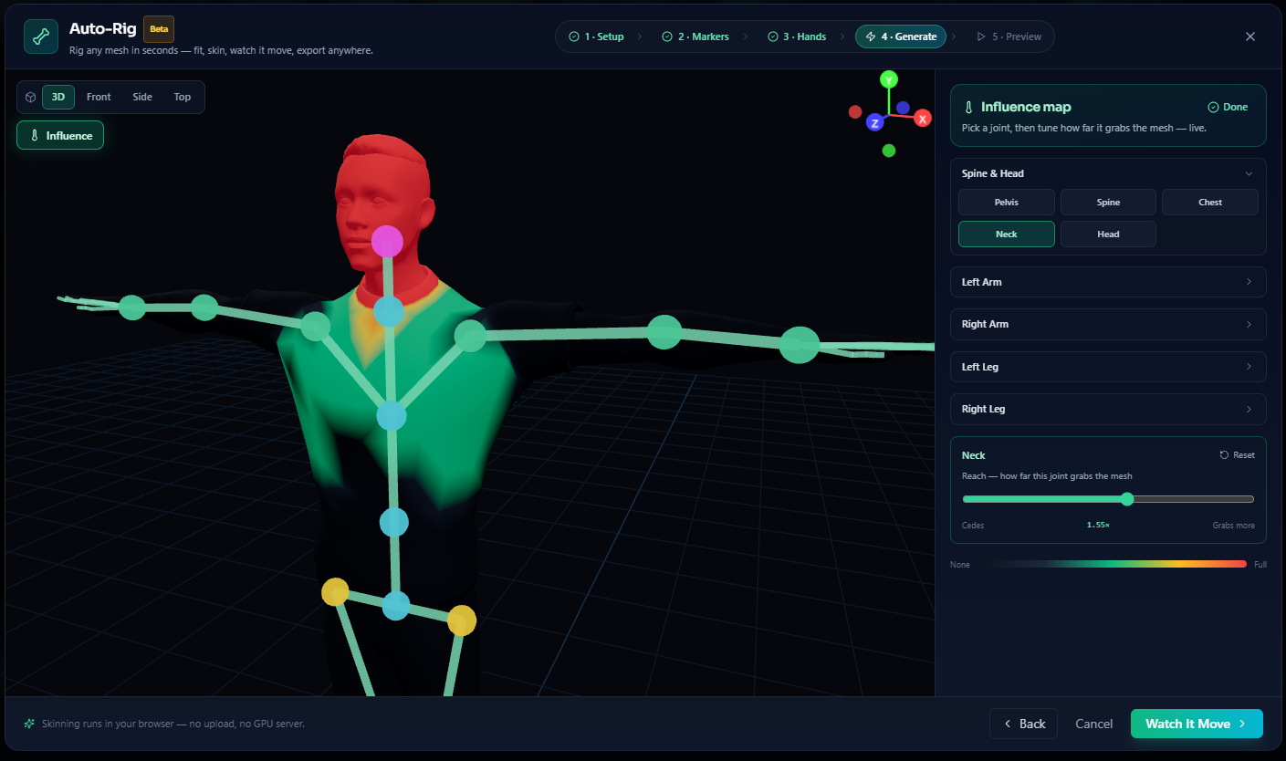Click the sparkle icon in the footer
Image resolution: width=1286 pixels, height=761 pixels.
click(30, 724)
